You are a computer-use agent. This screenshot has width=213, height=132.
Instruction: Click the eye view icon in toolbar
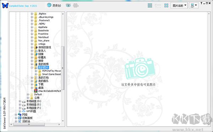[x=68, y=5]
